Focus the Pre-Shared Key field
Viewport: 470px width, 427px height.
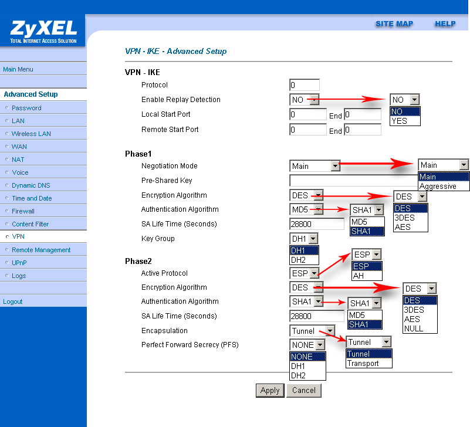pos(354,181)
